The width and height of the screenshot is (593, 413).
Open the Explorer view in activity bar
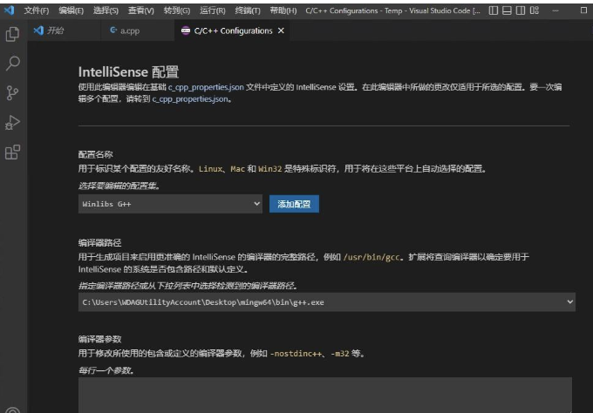(x=12, y=34)
